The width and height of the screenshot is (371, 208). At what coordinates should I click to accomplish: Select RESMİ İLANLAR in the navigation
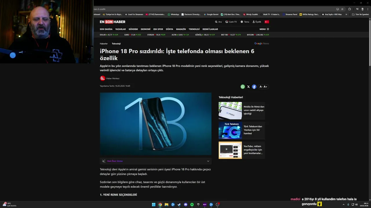210,29
